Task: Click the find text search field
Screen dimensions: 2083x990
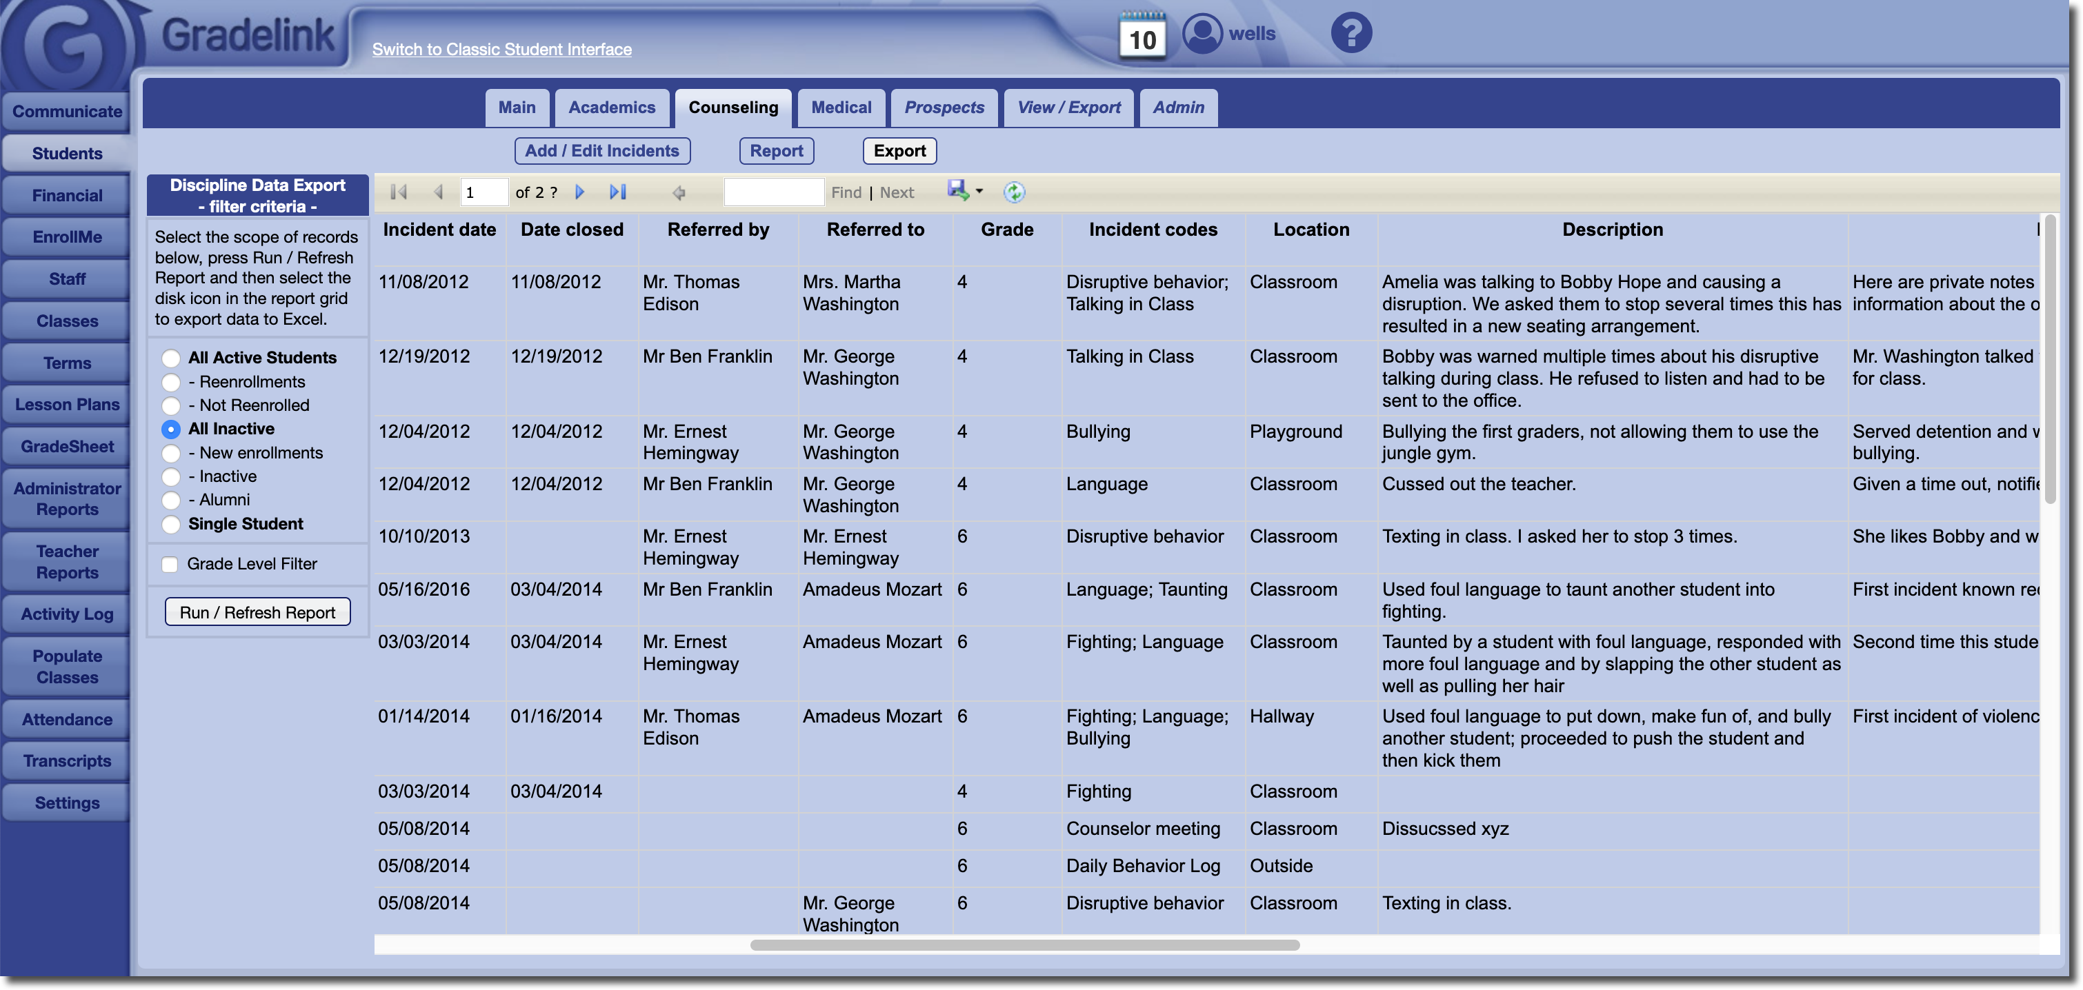Action: tap(773, 192)
